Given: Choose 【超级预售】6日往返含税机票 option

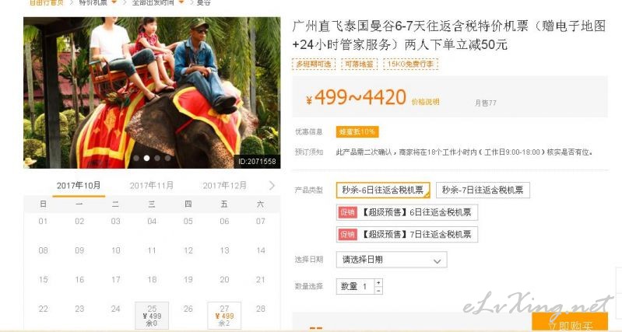Looking at the screenshot, I should pos(407,212).
